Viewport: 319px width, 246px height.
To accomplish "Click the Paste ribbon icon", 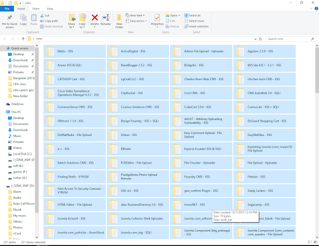I will pos(34,18).
